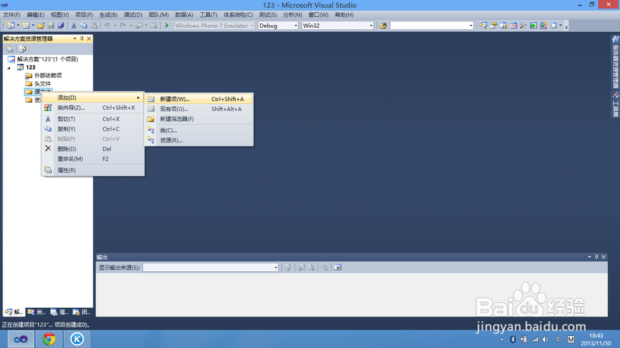This screenshot has width=620, height=348.
Task: Select Cut (剪切) from the context menu
Action: tap(93, 119)
